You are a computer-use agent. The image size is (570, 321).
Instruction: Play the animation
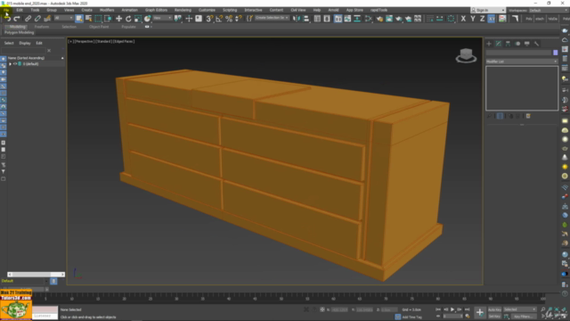452,309
